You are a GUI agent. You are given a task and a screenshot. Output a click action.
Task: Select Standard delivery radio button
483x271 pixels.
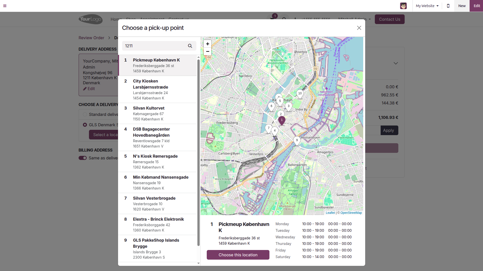coord(85,115)
